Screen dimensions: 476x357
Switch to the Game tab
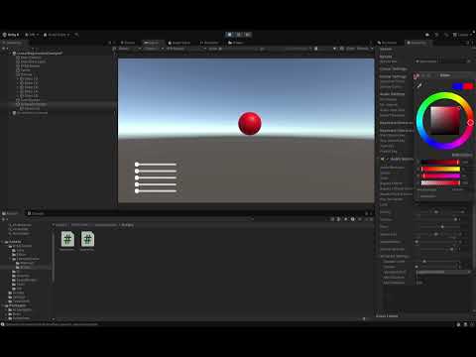click(x=152, y=43)
